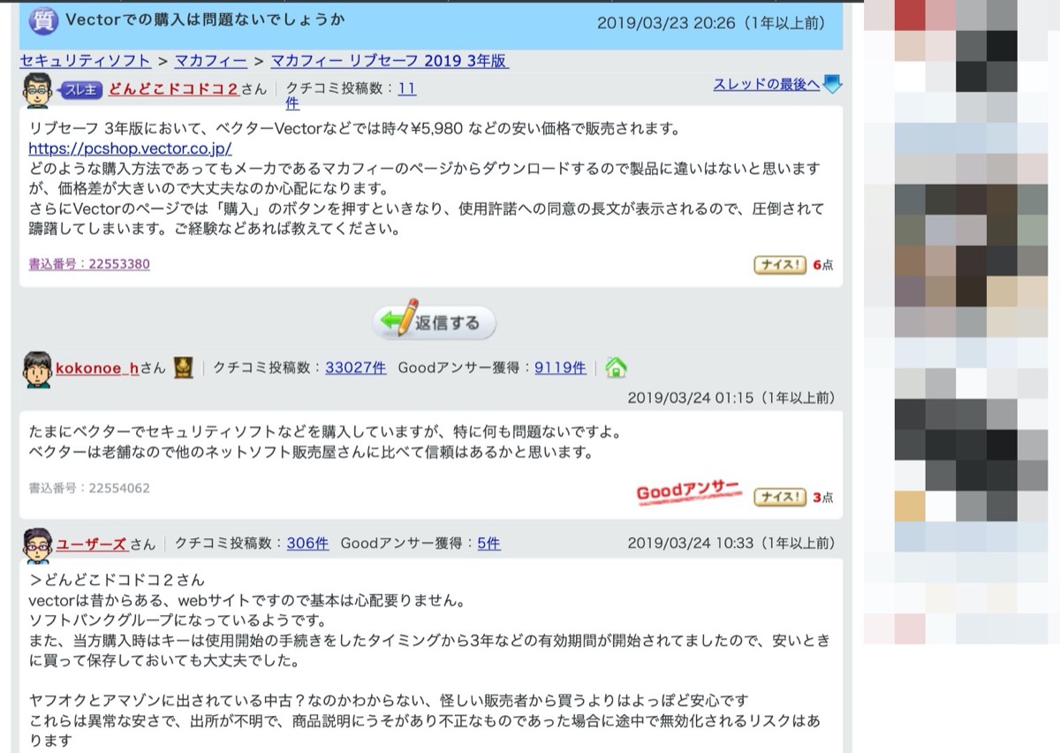Click kokonoe_h's avatar icon
This screenshot has width=1060, height=753.
pos(38,368)
